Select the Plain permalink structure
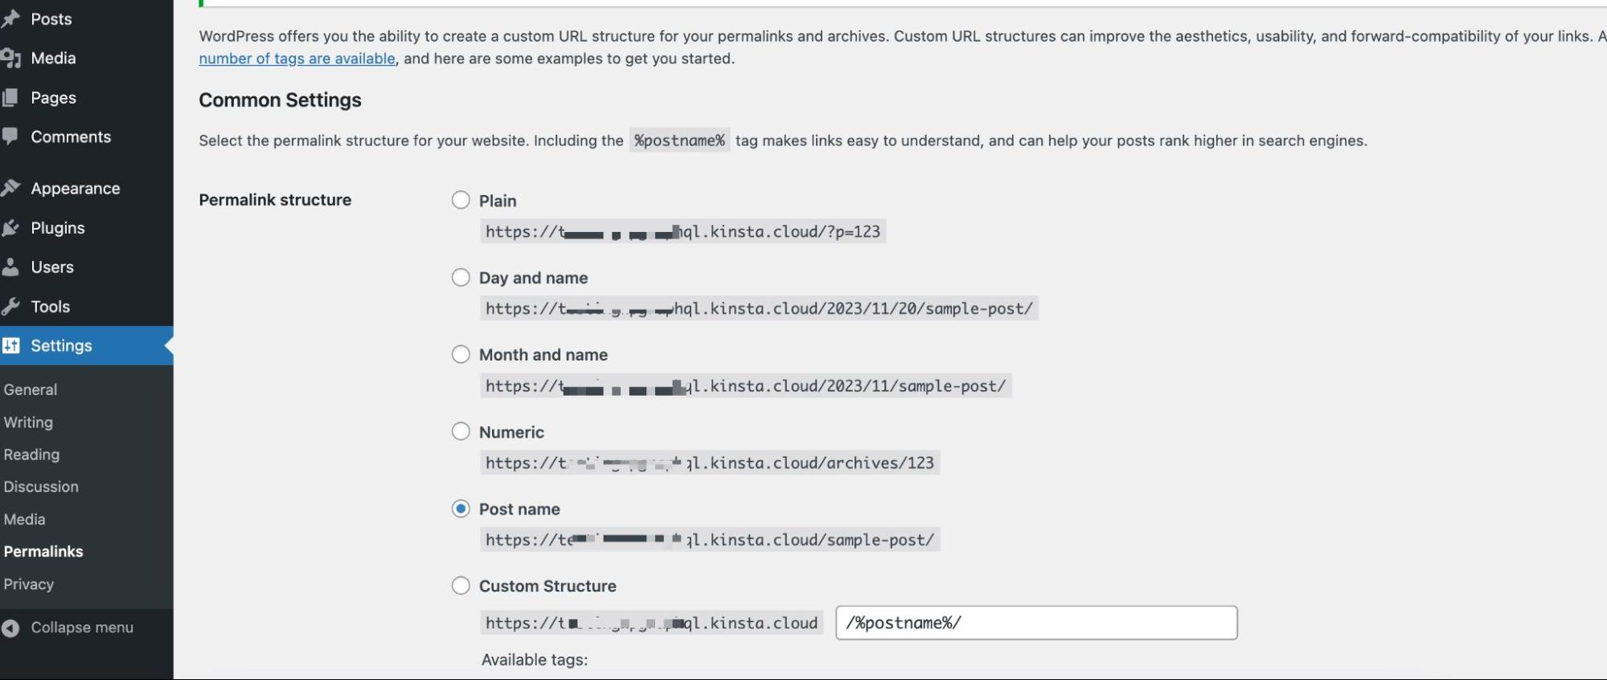 tap(460, 200)
